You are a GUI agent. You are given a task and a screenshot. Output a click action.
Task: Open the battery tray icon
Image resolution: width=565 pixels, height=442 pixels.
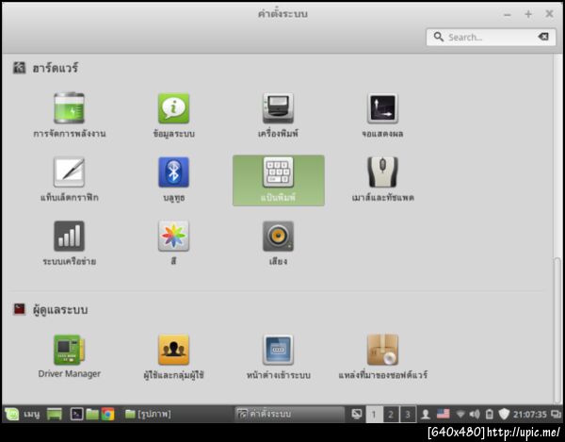(x=490, y=415)
